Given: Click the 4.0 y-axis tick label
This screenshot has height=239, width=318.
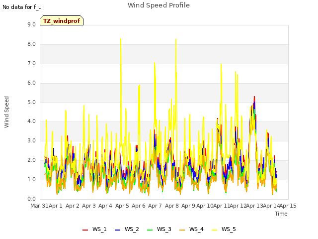Looking at the screenshot, I should pyautogui.click(x=31, y=121).
